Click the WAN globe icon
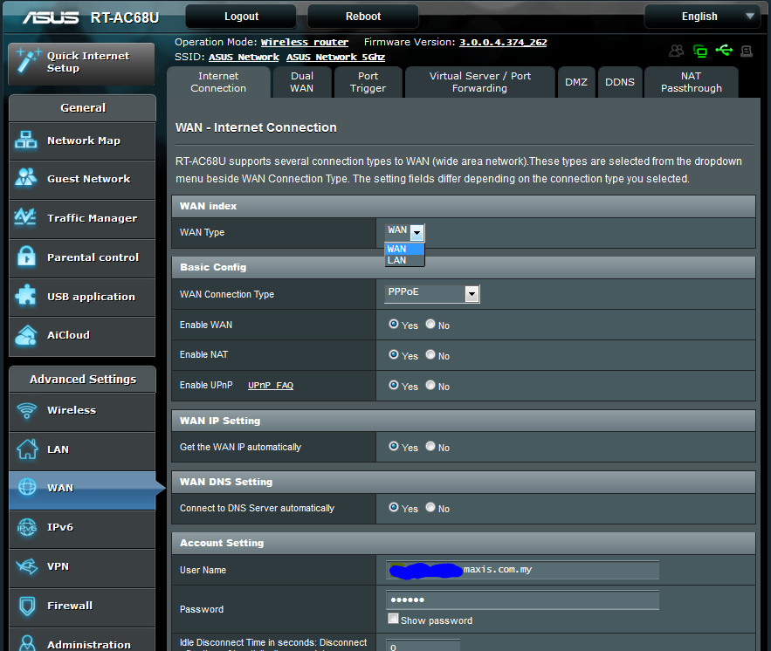The width and height of the screenshot is (771, 651). (x=26, y=488)
